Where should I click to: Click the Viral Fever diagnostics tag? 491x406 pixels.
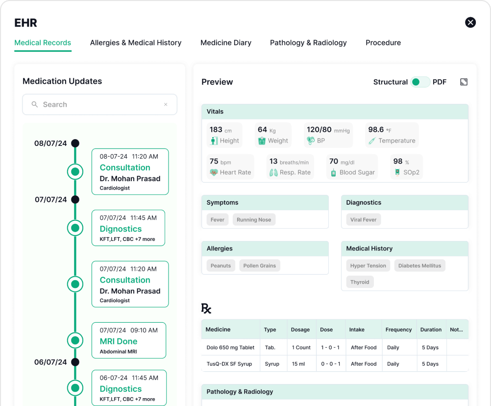coord(363,220)
